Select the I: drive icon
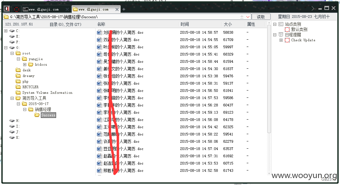340x185 pixels. click(12, 126)
